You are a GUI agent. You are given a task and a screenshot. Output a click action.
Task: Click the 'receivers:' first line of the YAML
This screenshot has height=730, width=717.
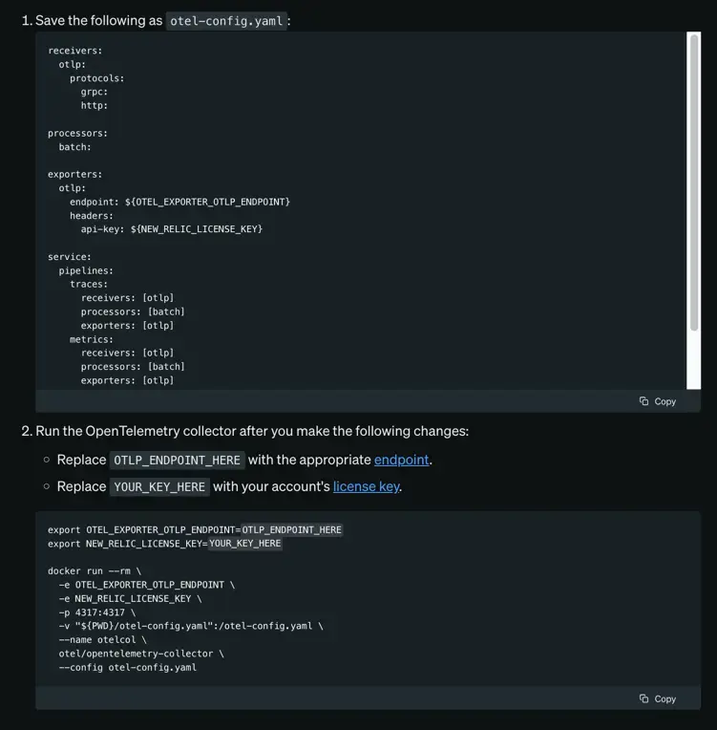(75, 51)
